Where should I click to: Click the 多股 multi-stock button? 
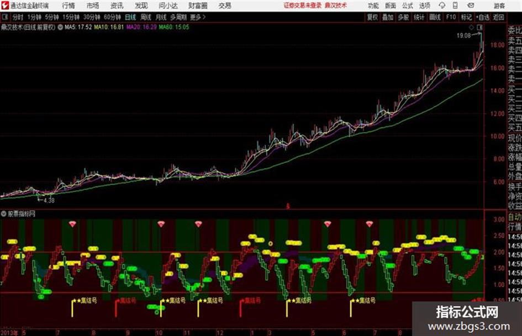pyautogui.click(x=403, y=17)
